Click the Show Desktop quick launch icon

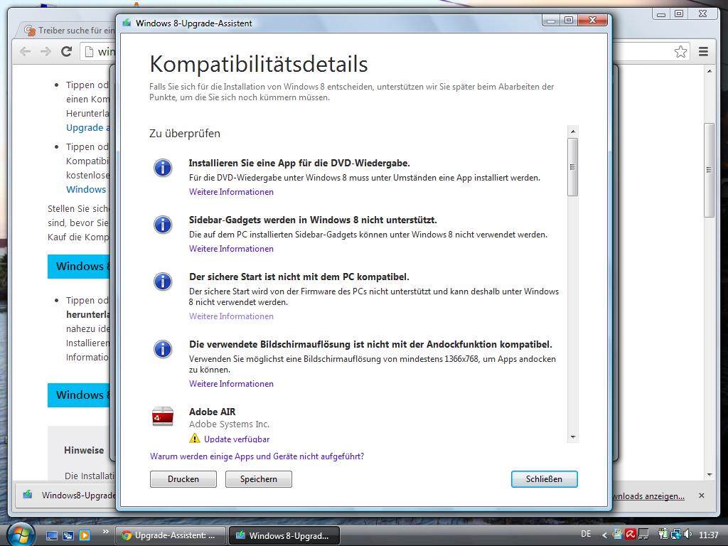point(52,535)
